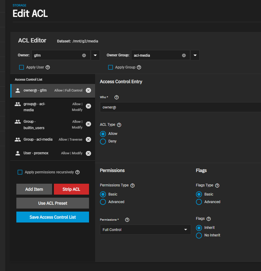This screenshot has width=261, height=271.
Task: Select the group@ - acl-media list entry
Action: (53, 107)
